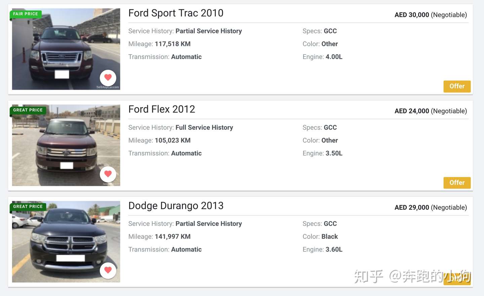Screen dimensions: 484x296
Task: Click Transmission: Automatic on Dodge Durango
Action: pyautogui.click(x=165, y=250)
